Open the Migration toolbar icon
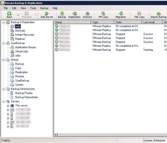This screenshot has height=143, width=167. tap(121, 14)
